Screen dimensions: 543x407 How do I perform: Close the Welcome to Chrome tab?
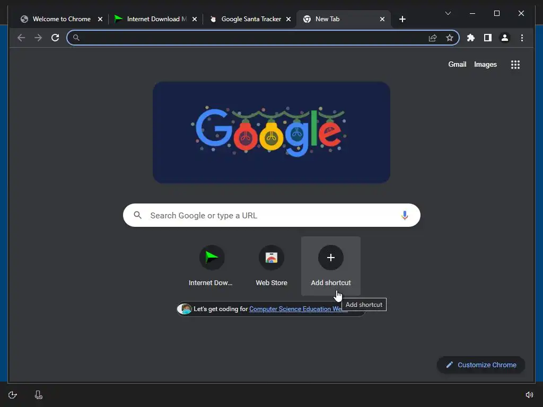[x=100, y=19]
